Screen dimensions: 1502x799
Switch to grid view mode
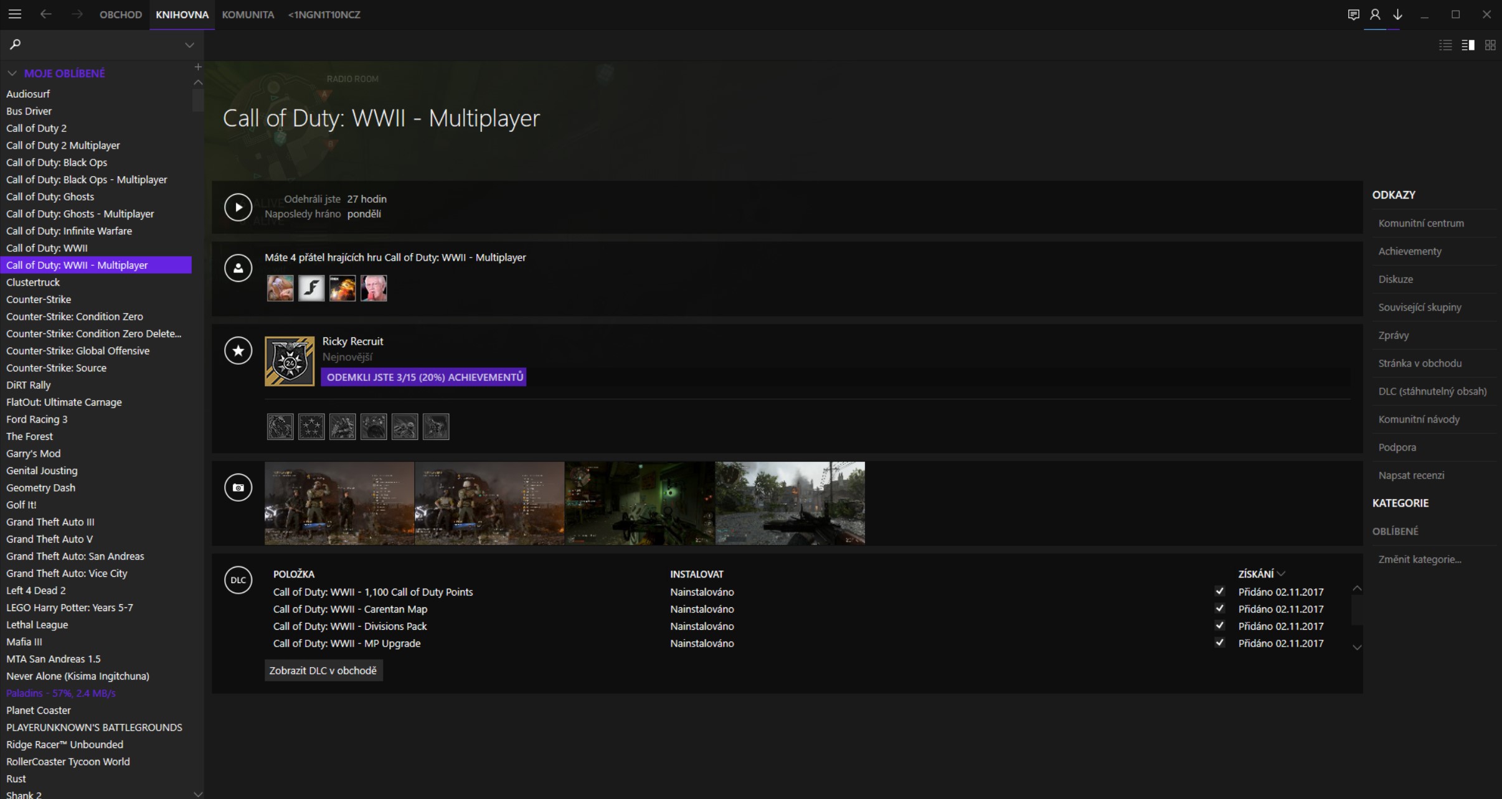pos(1490,45)
